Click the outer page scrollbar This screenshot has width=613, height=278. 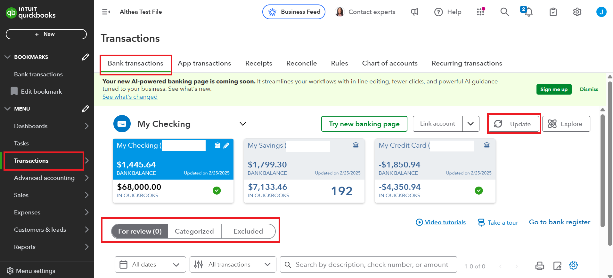[x=610, y=163]
